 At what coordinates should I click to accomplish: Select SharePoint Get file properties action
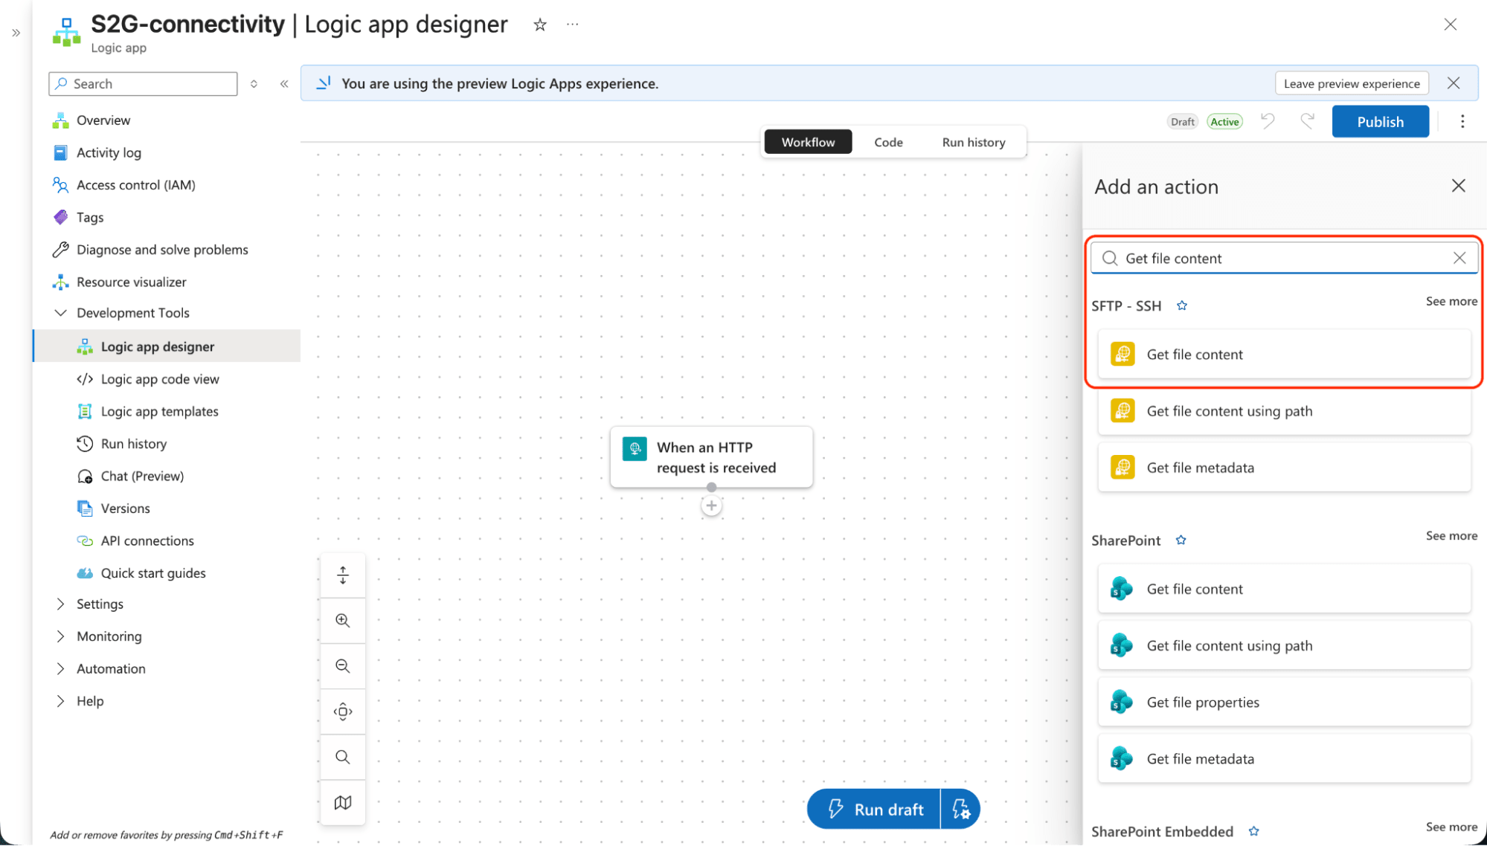tap(1284, 703)
